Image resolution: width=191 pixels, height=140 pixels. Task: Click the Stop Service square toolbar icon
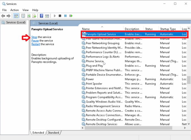tap(60, 16)
